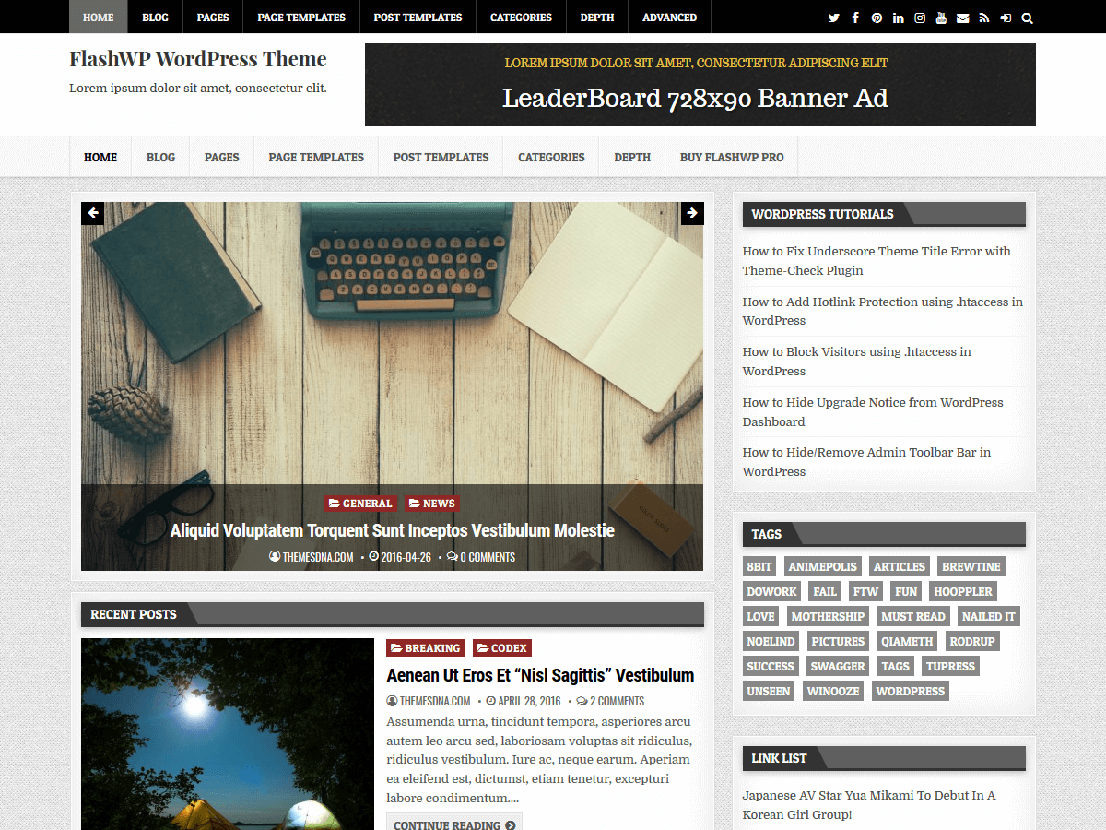Click the Instagram icon in header
Screen dimensions: 1106x830
(920, 18)
